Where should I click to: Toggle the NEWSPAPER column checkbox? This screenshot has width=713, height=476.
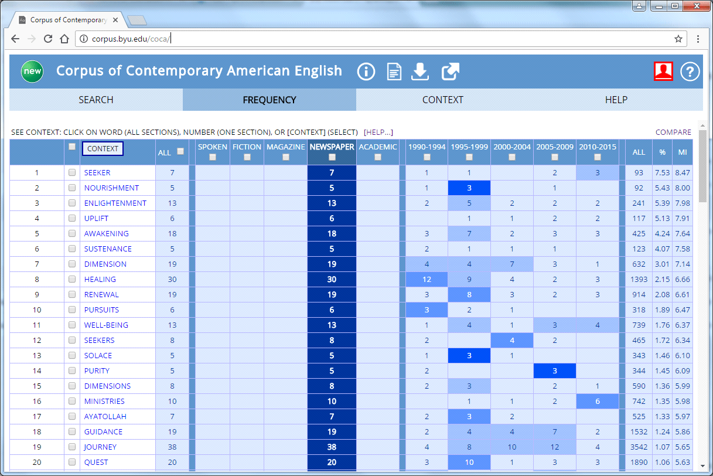pos(332,157)
